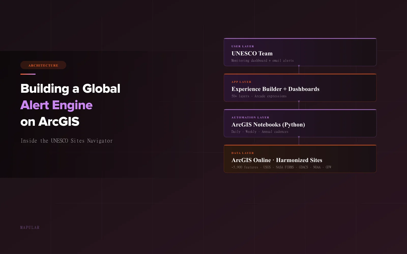Click the orange accent bar under ARCHITECTURE
The height and width of the screenshot is (254, 407).
28,74
